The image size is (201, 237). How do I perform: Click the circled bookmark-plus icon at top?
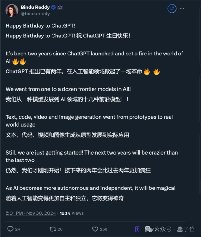172,8
